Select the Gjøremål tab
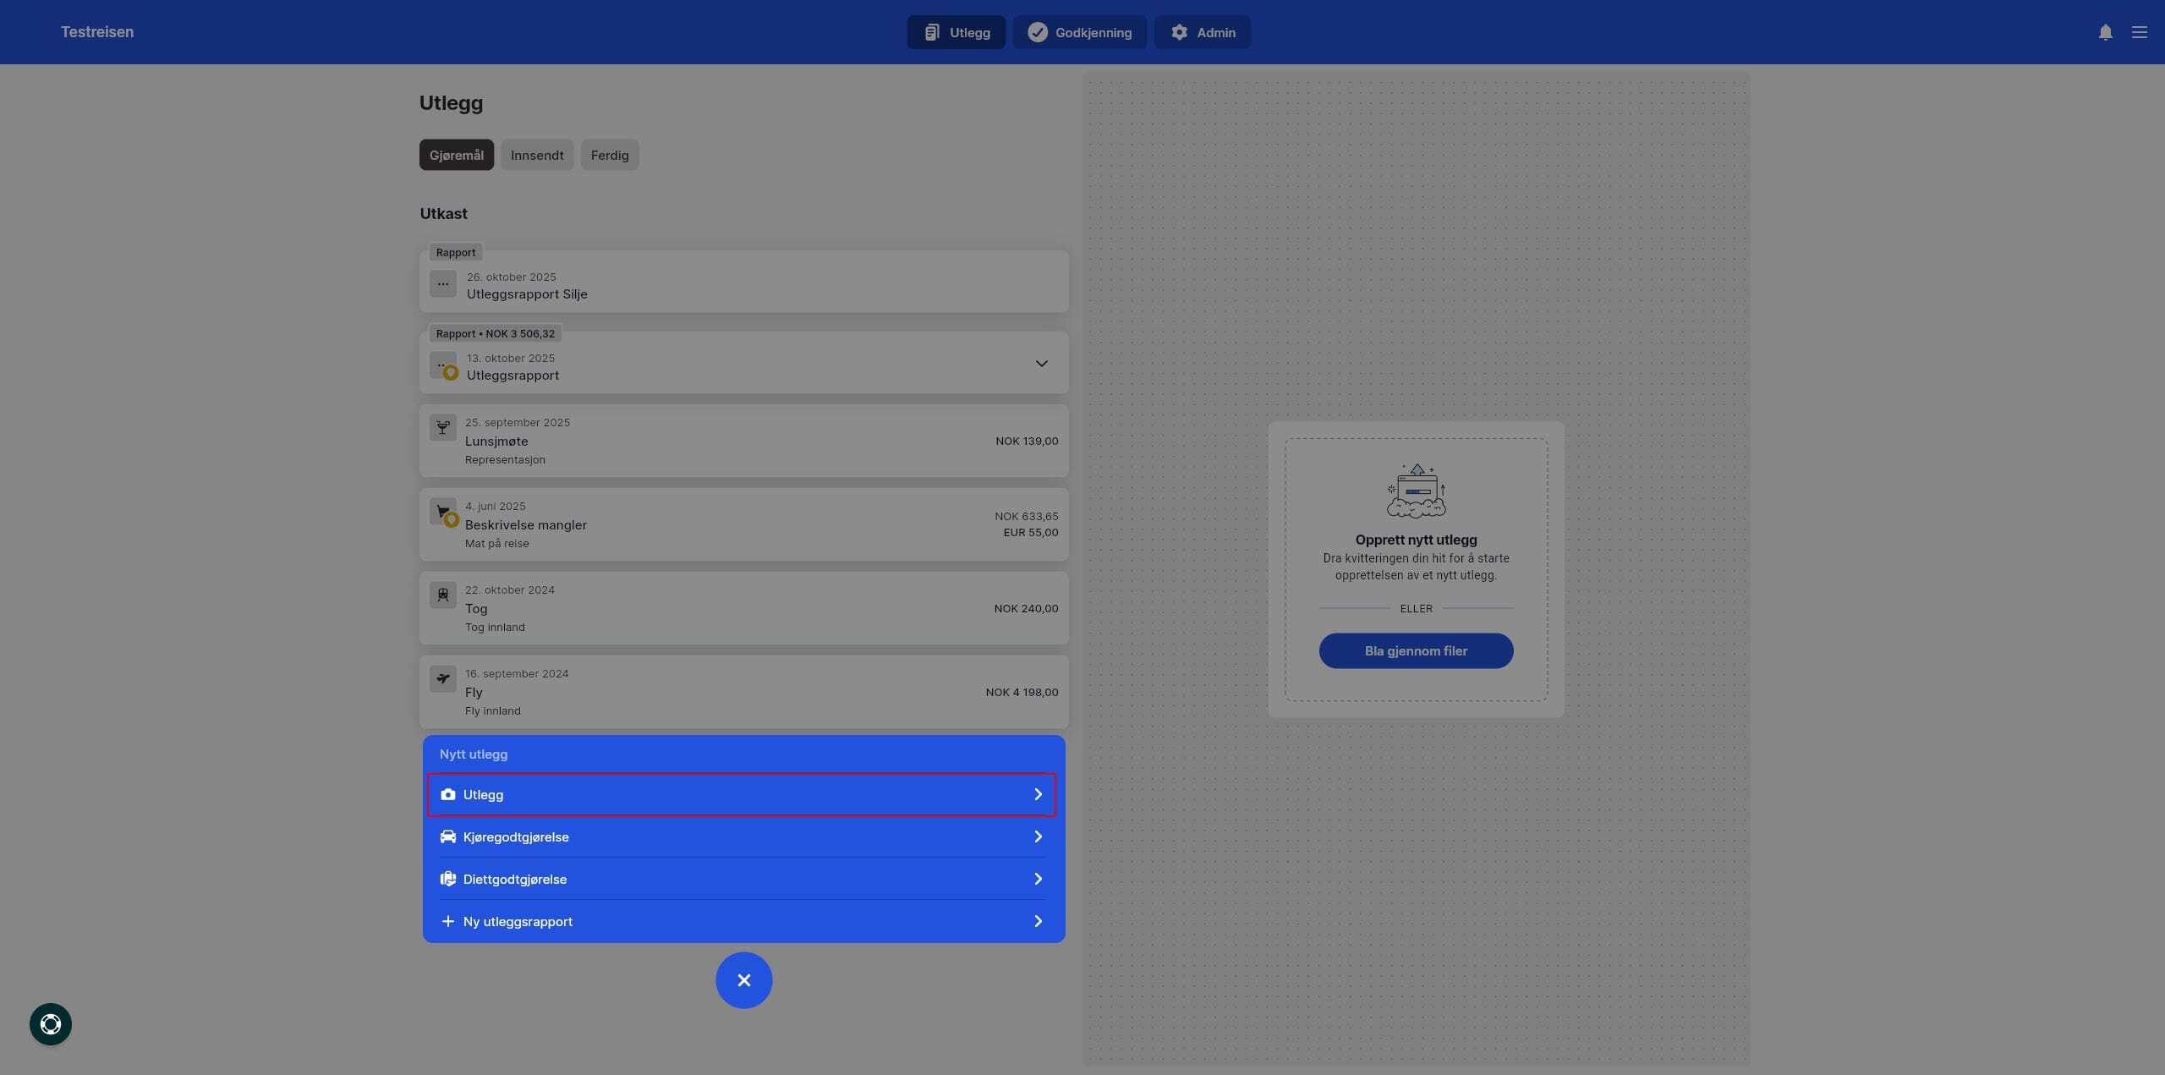 [456, 155]
